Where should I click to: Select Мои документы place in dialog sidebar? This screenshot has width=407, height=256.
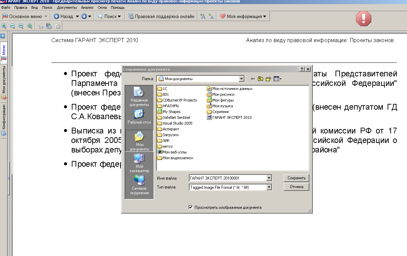point(140,141)
